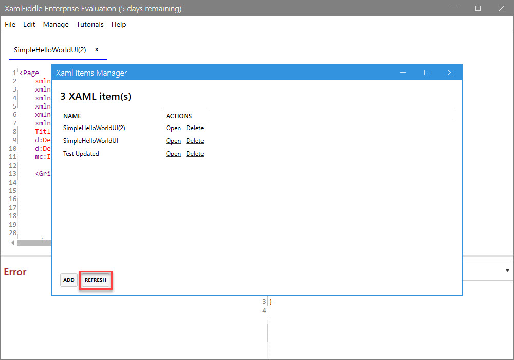The width and height of the screenshot is (514, 360).
Task: Close the Xaml Items Manager window
Action: point(450,73)
